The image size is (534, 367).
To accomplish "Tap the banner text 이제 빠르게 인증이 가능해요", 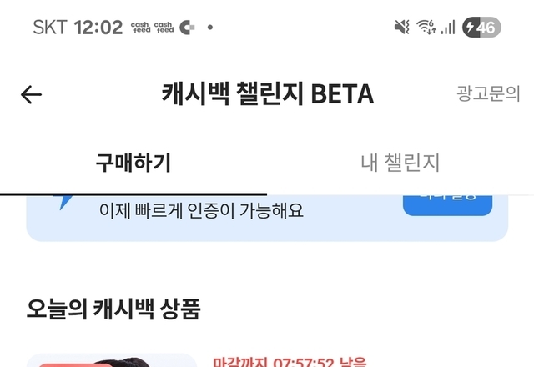I will click(201, 211).
